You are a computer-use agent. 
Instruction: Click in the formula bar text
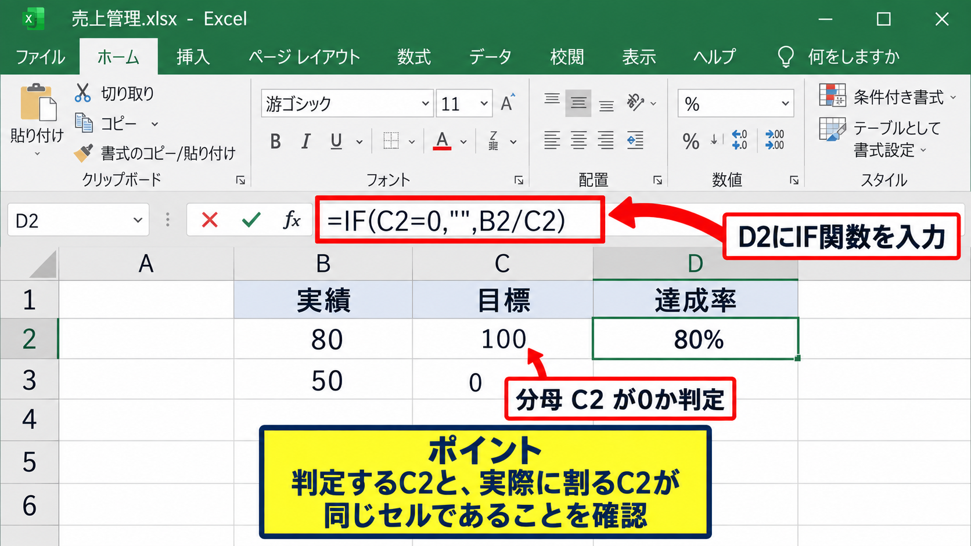[x=446, y=220]
